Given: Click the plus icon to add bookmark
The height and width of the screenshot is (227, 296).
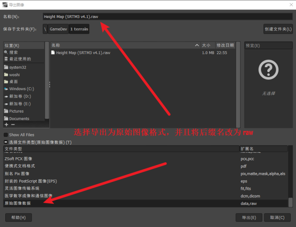Looking at the screenshot, I should pyautogui.click(x=7, y=125).
